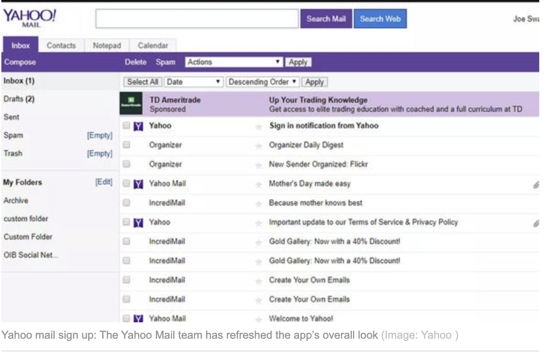Click Compose to write a message
547x356 pixels.
point(20,63)
